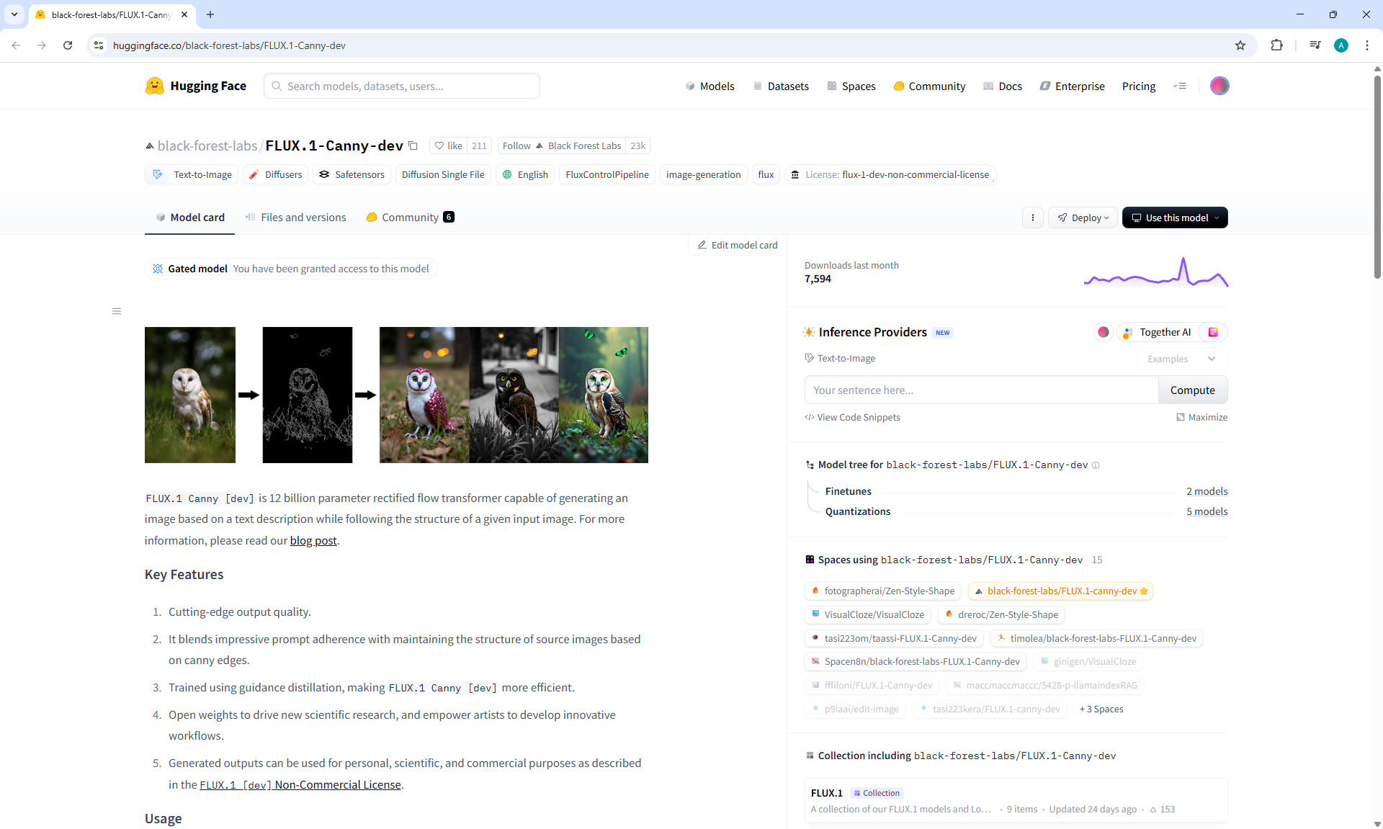Viewport: 1383px width, 829px height.
Task: Open the blog post link
Action: (313, 540)
